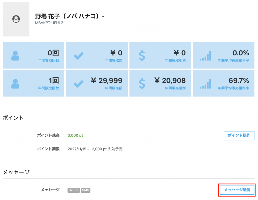Screen dimensions: 258x200
Task: Click the person icon for 年間販売回数
Action: [x=15, y=84]
